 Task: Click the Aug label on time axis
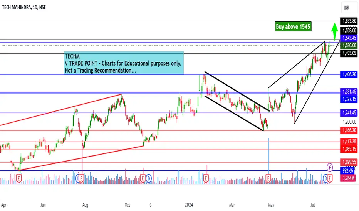tap(85, 205)
